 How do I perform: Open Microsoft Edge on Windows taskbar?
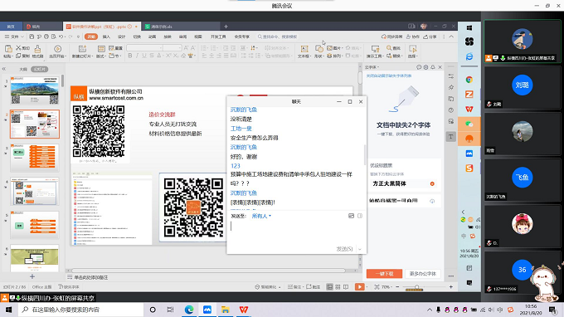(x=189, y=310)
